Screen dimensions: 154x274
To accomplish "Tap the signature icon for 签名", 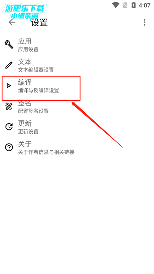I will (9, 106).
